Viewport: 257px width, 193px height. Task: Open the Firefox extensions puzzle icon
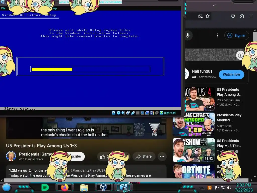[x=242, y=16]
